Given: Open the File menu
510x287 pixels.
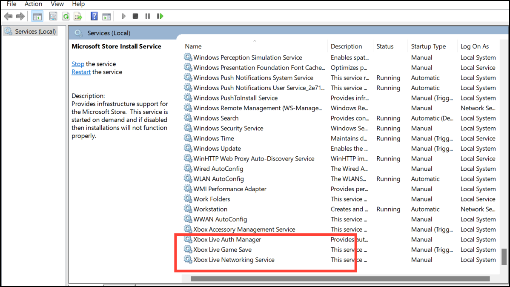Looking at the screenshot, I should point(11,4).
